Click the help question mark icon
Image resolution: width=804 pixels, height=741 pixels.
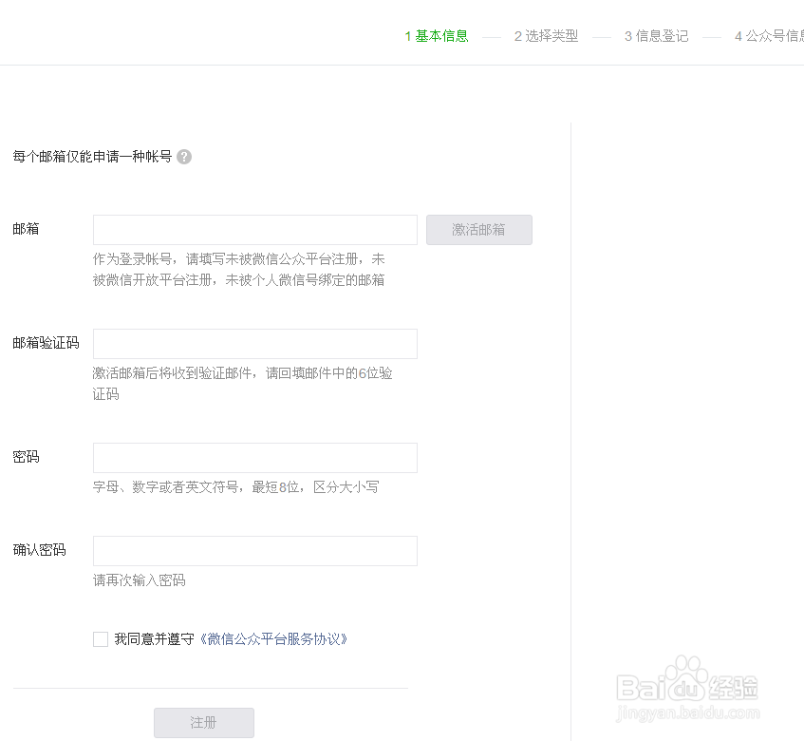184,156
